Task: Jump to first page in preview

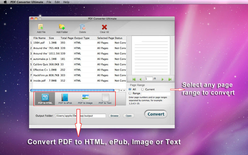Action: [x=134, y=79]
